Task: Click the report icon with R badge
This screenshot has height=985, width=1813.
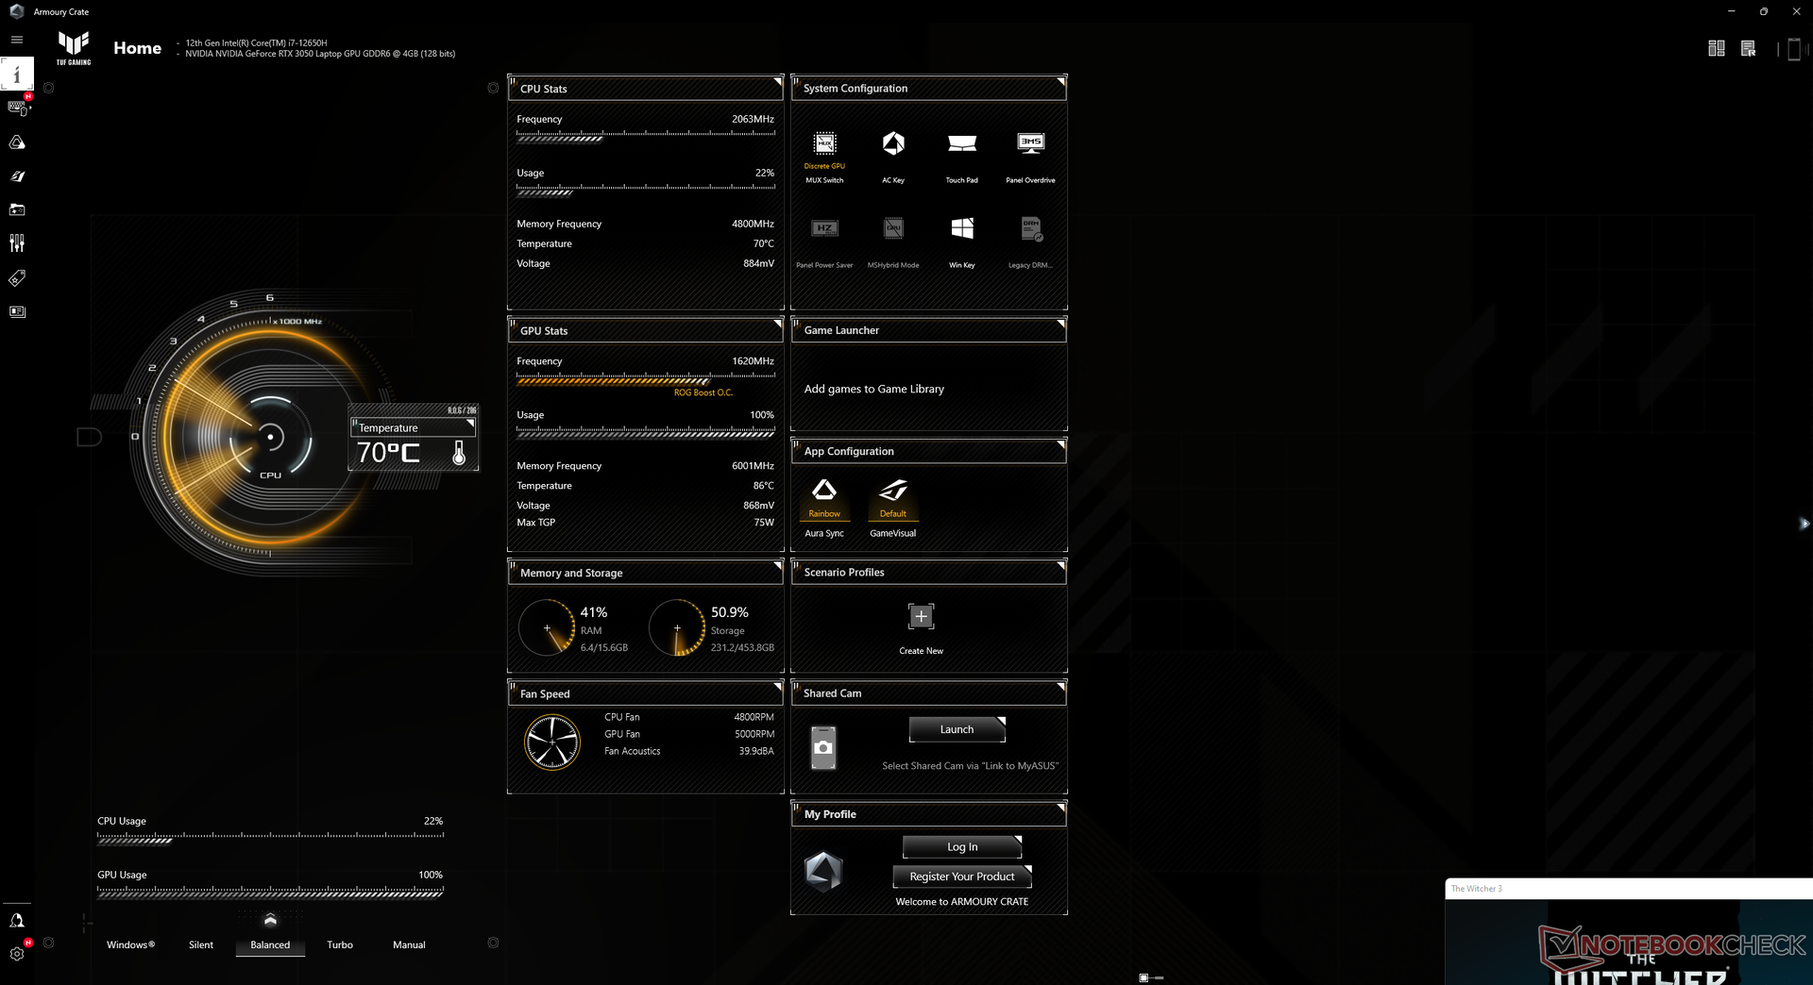Action: coord(1749,48)
